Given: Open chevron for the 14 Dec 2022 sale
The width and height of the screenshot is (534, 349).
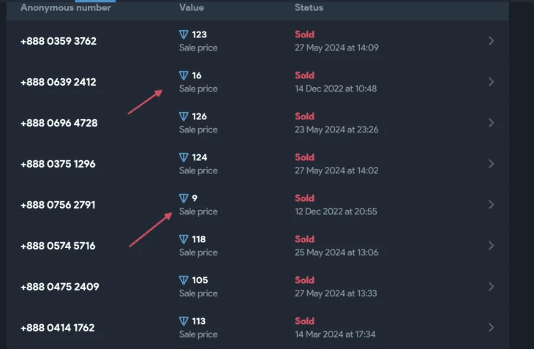Looking at the screenshot, I should [x=491, y=82].
